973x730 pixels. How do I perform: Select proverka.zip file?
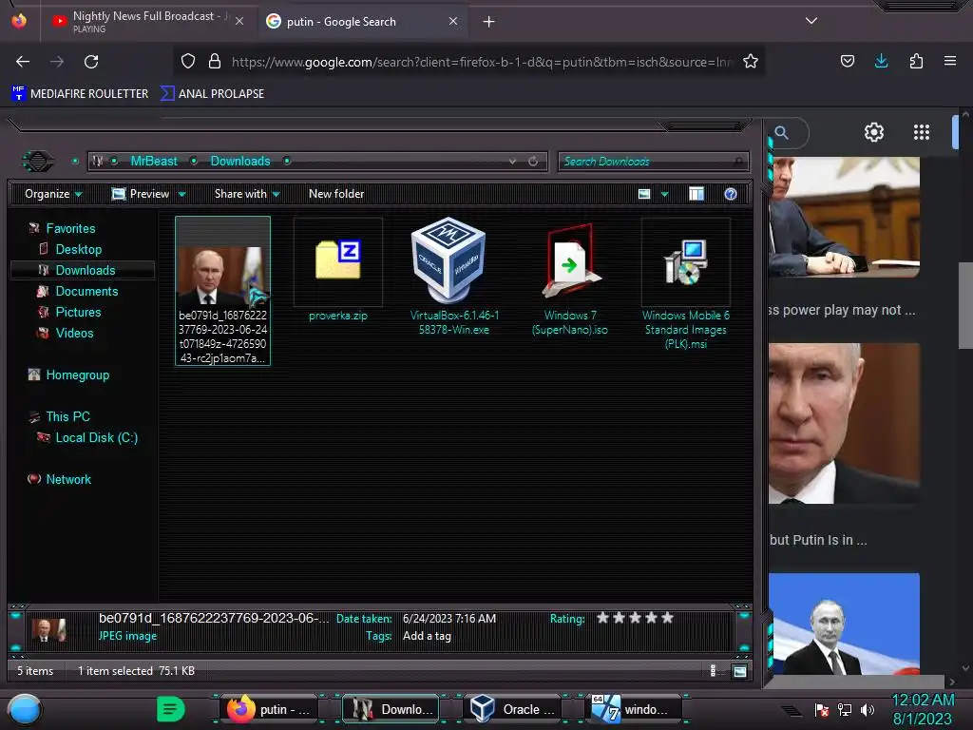point(338,270)
